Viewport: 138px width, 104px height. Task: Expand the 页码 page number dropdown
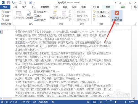point(6,20)
